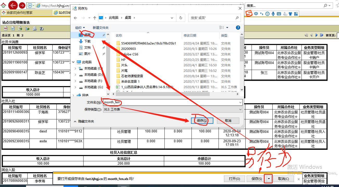
Task: Select 下载 in dialog sidebar
Action: click(87, 41)
